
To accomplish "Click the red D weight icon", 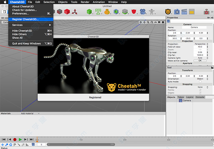I will (x=207, y=12).
